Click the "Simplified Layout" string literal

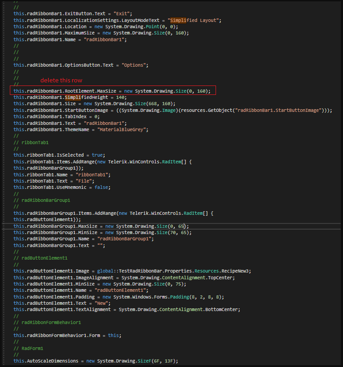pos(195,20)
